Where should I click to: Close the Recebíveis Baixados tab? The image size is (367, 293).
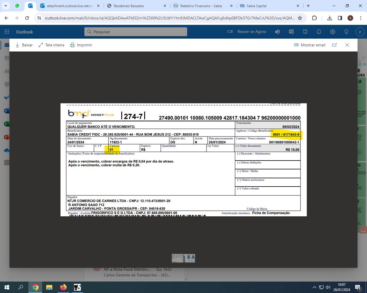pos(165,6)
